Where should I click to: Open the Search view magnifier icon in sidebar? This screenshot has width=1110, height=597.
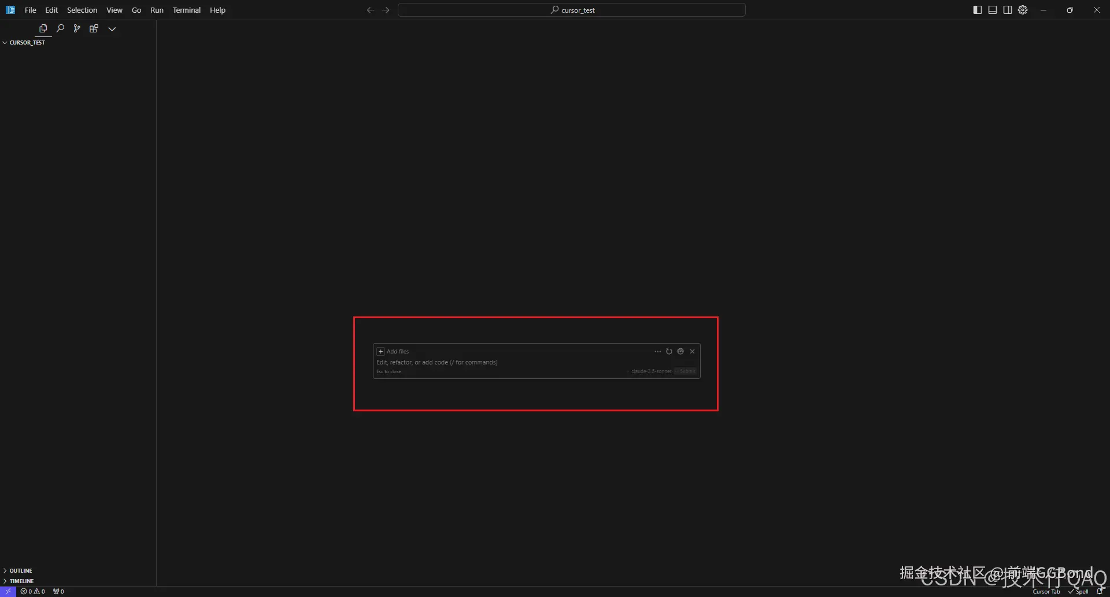(60, 28)
